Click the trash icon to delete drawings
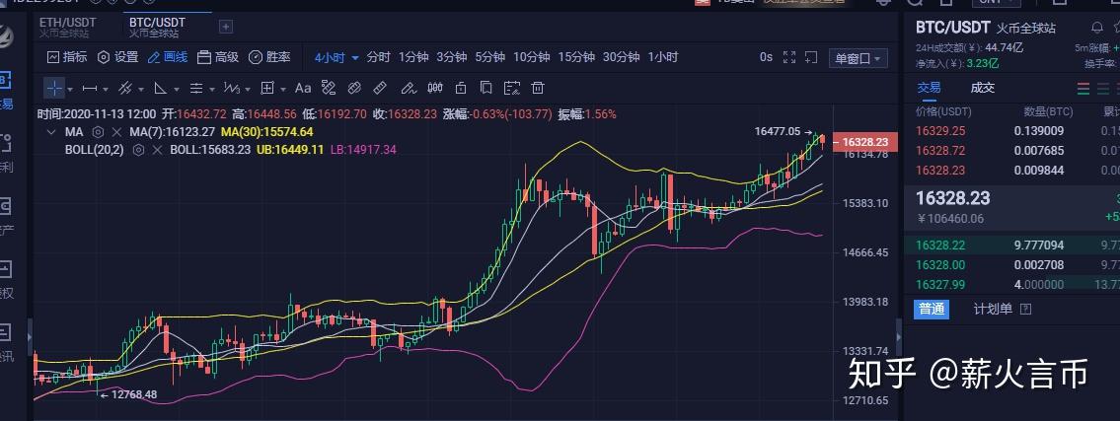The image size is (1120, 421). click(x=538, y=88)
